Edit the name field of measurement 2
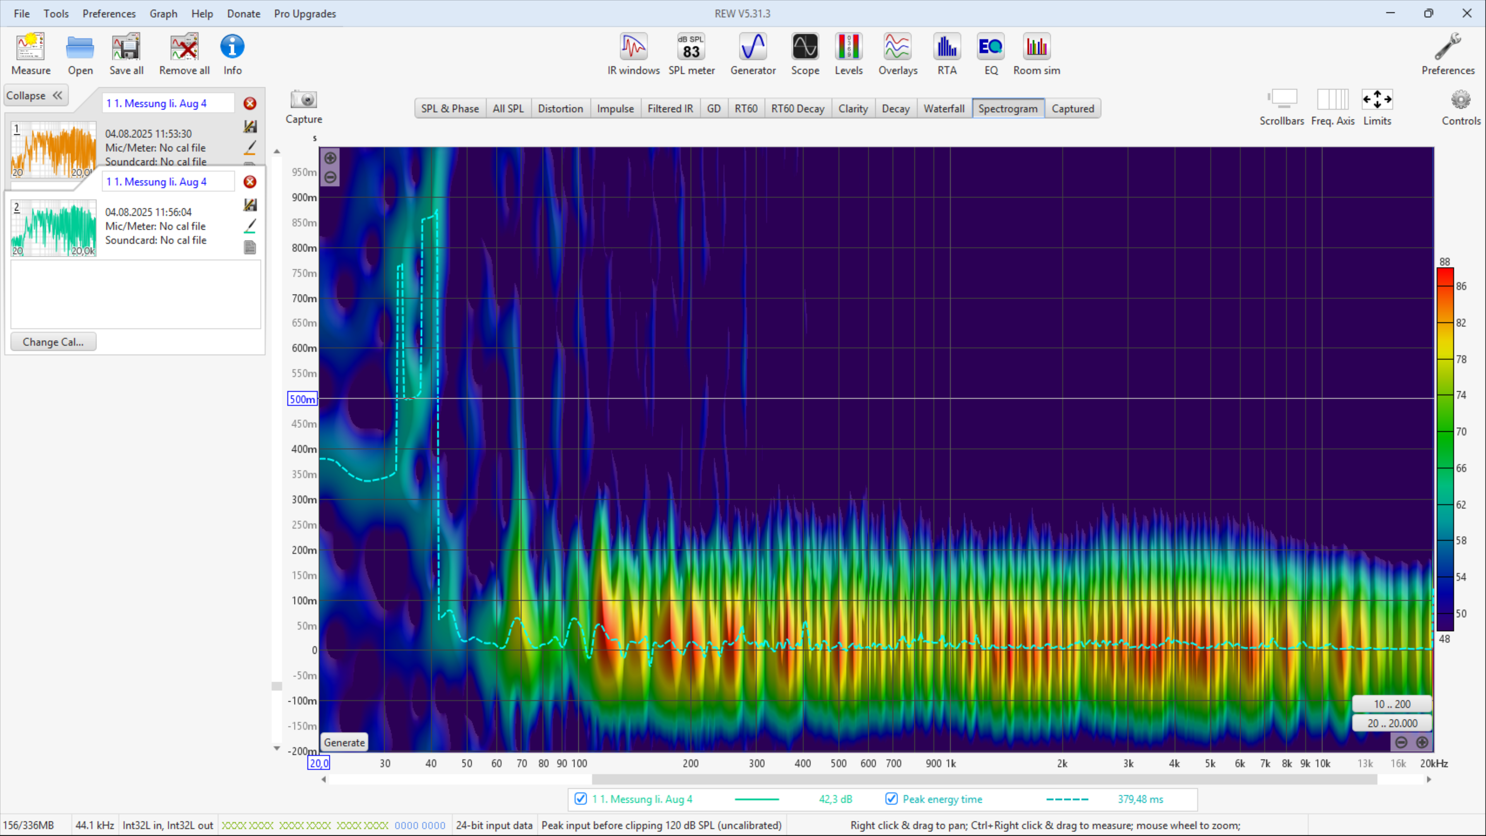 coord(168,182)
